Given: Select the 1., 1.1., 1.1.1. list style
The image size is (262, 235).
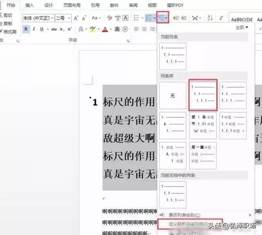Looking at the screenshot, I should pos(233,96).
